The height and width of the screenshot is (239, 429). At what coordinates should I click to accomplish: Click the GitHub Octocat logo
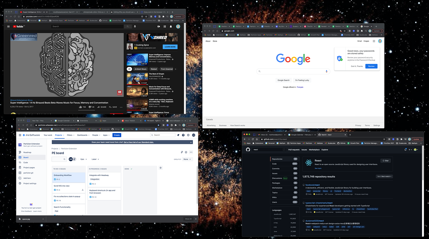pyautogui.click(x=248, y=149)
